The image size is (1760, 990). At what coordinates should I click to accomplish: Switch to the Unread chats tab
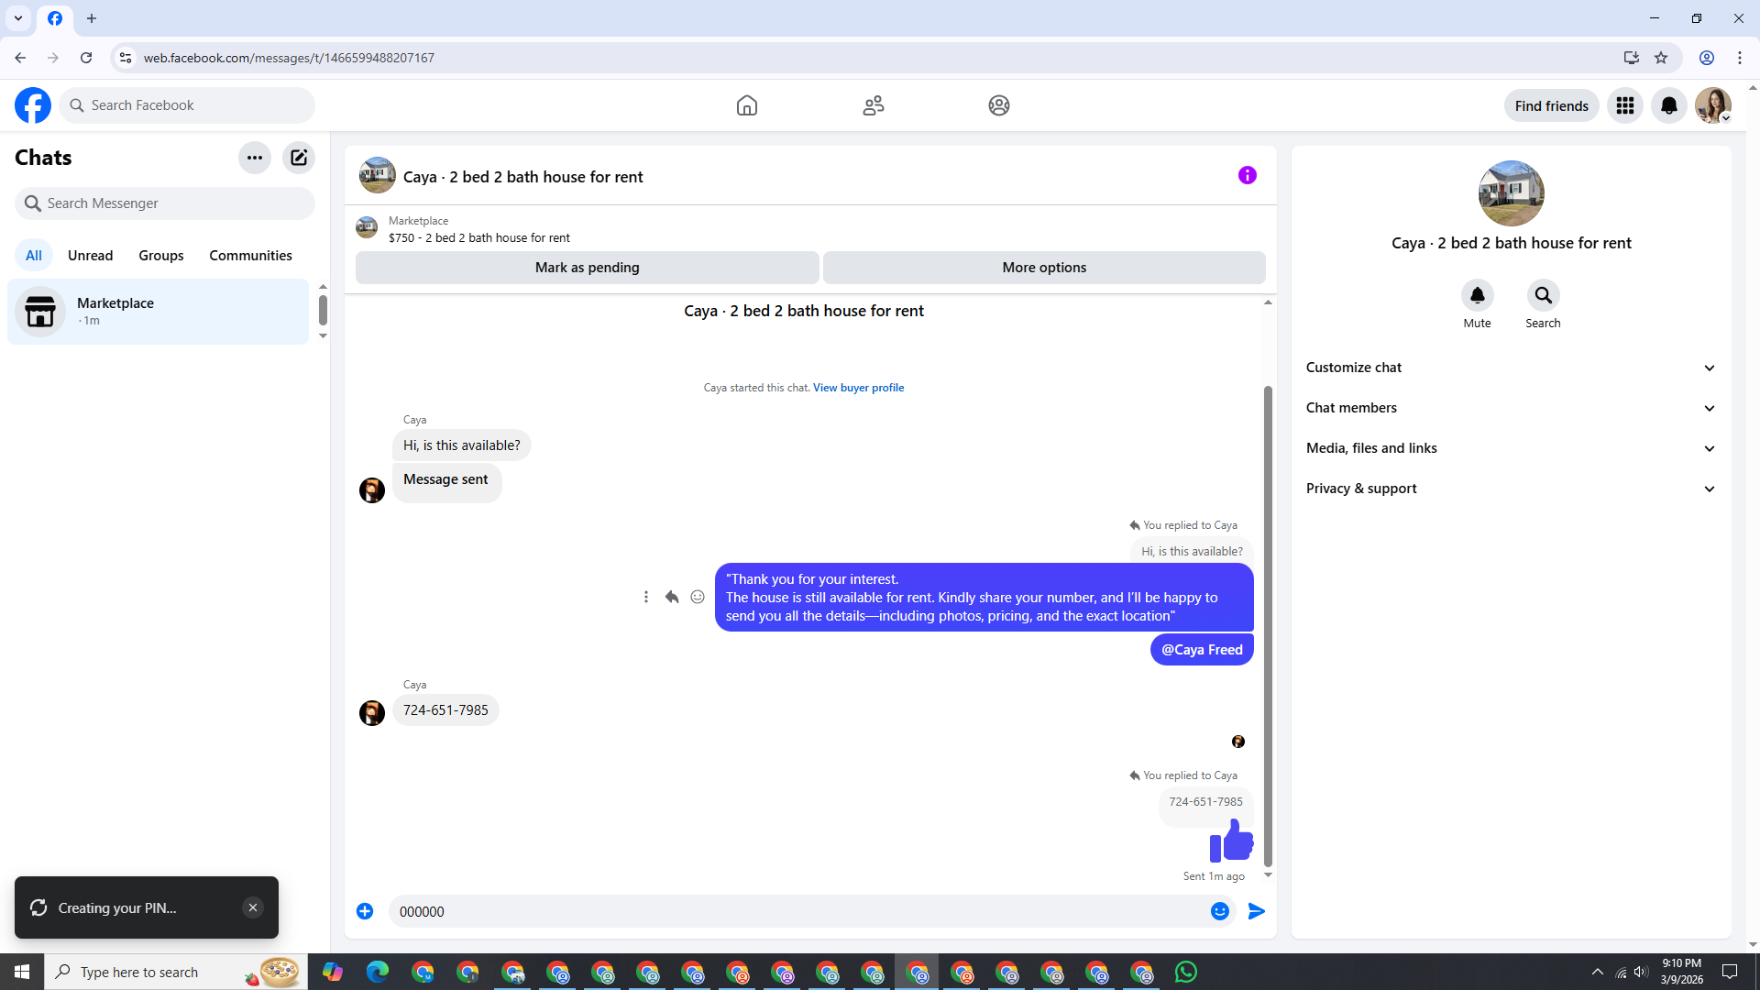tap(90, 256)
